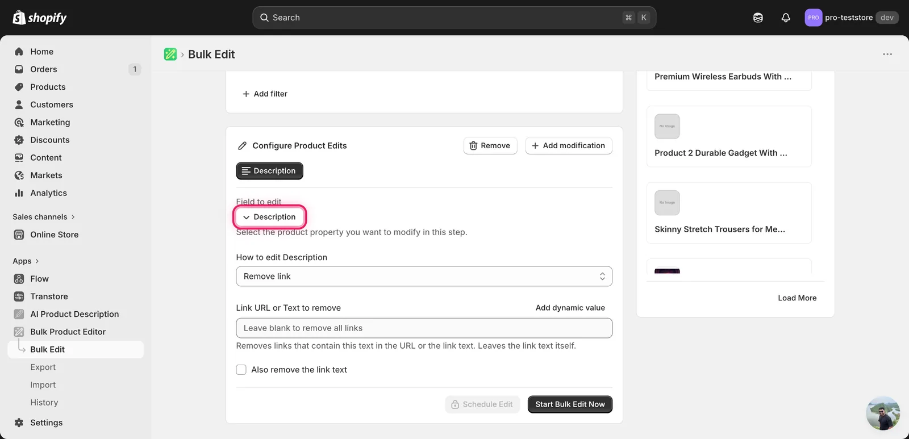Open the Analytics bar chart icon
The image size is (909, 439).
click(19, 193)
